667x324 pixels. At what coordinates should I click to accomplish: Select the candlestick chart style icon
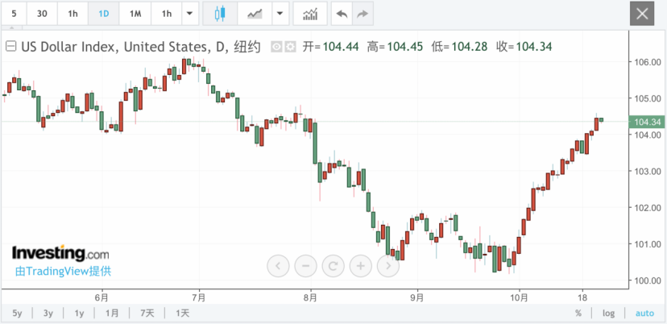pos(219,14)
